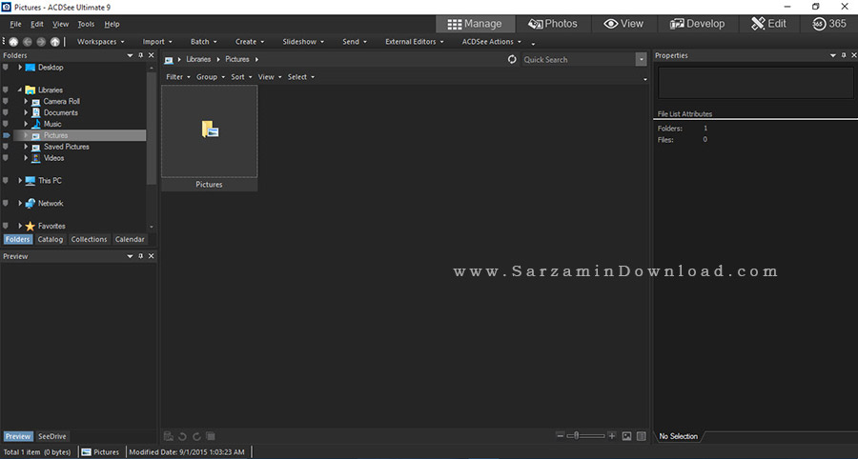The height and width of the screenshot is (459, 858).
Task: Expand the Desktop tree node
Action: (x=20, y=68)
